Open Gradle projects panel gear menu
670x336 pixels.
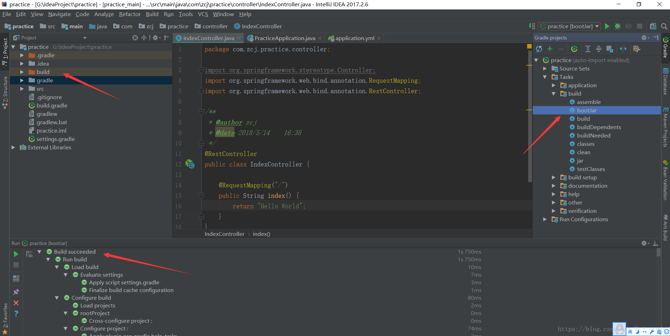click(x=645, y=38)
